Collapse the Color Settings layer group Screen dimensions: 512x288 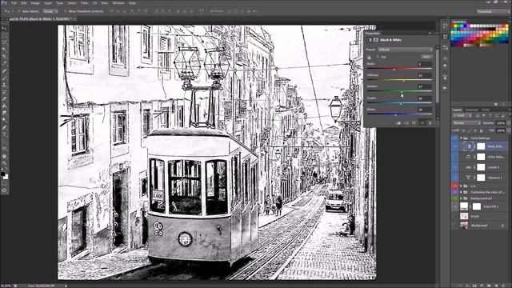click(x=461, y=138)
